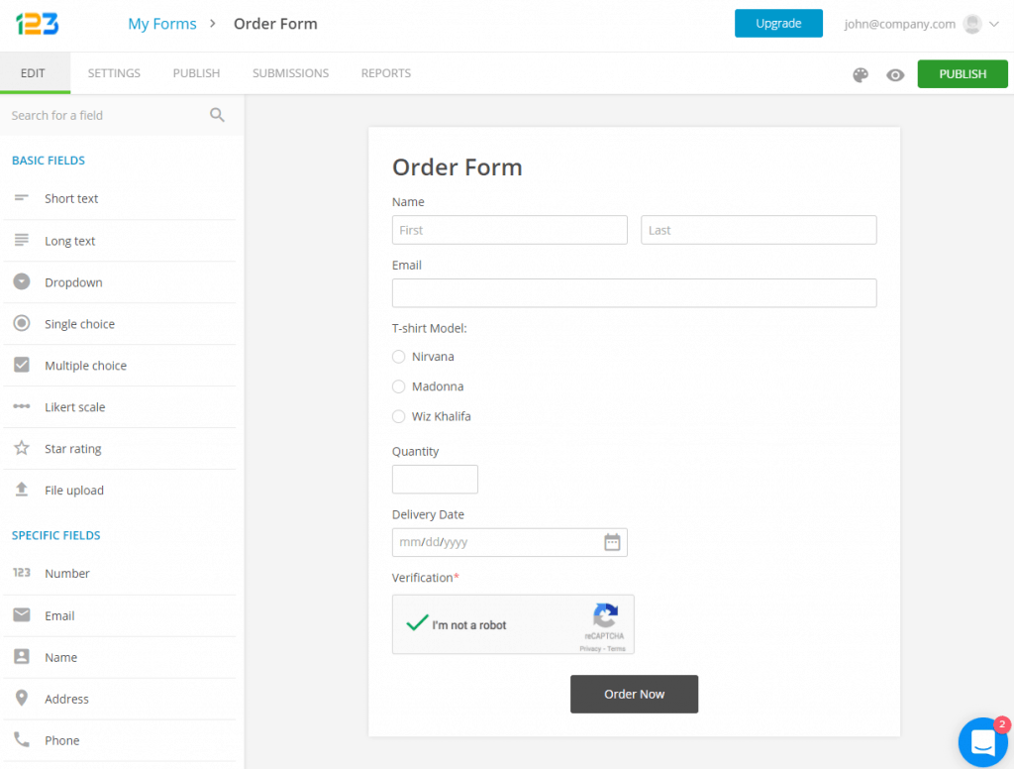Toggle the I'm not a robot checkbox
The image size is (1014, 769).
pos(417,622)
